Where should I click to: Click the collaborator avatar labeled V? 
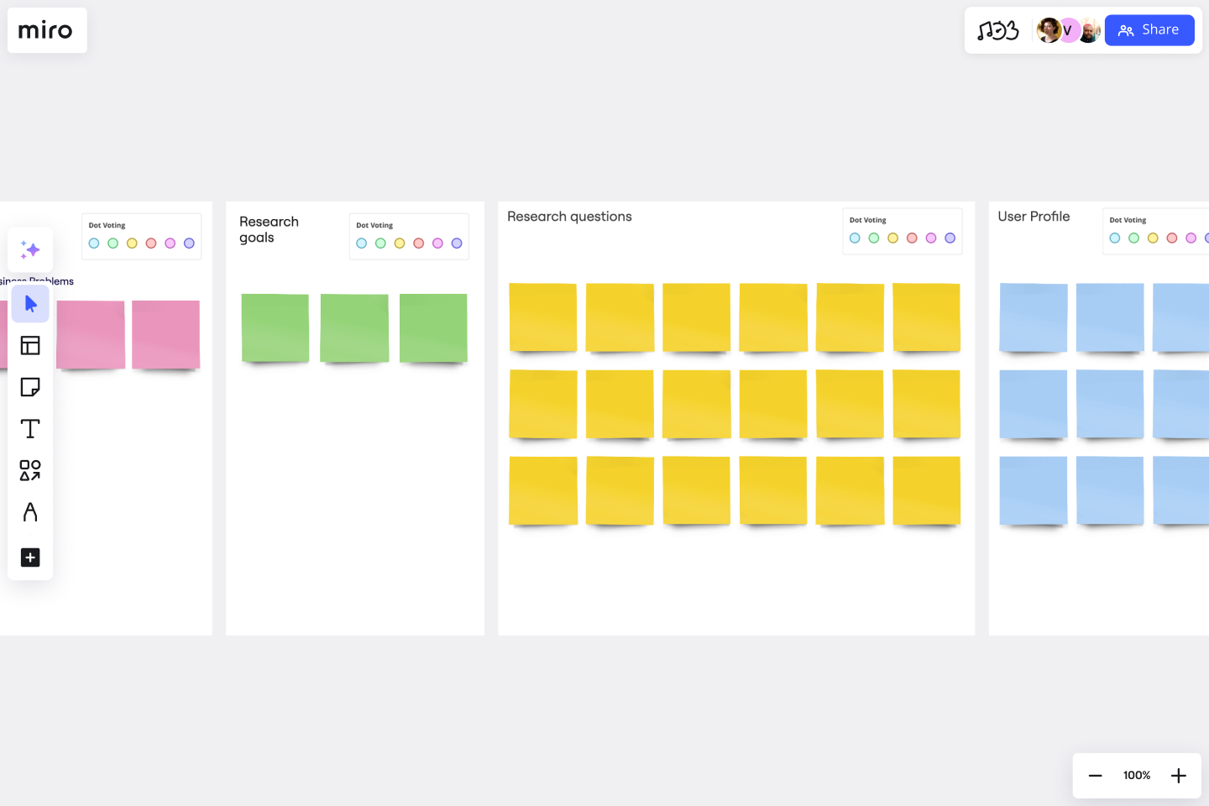[x=1069, y=30]
